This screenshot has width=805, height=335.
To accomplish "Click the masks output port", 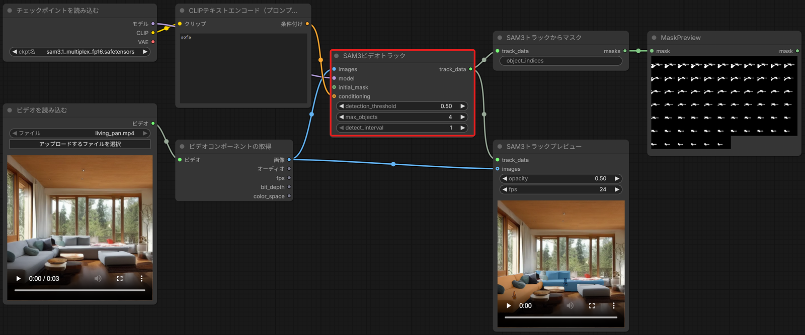I will pos(625,51).
